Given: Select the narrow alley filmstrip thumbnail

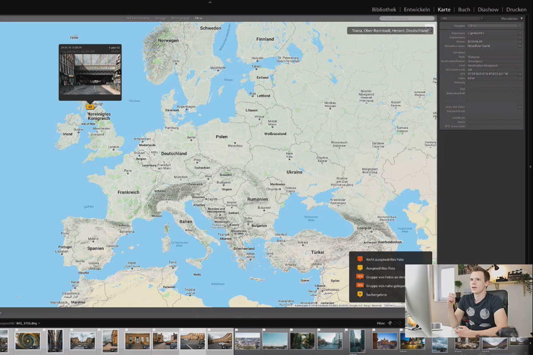Looking at the screenshot, I should [x=55, y=340].
